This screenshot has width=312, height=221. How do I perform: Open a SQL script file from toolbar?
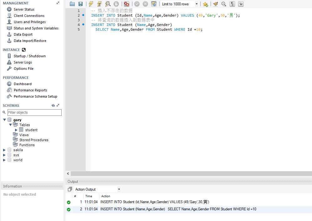click(x=72, y=4)
